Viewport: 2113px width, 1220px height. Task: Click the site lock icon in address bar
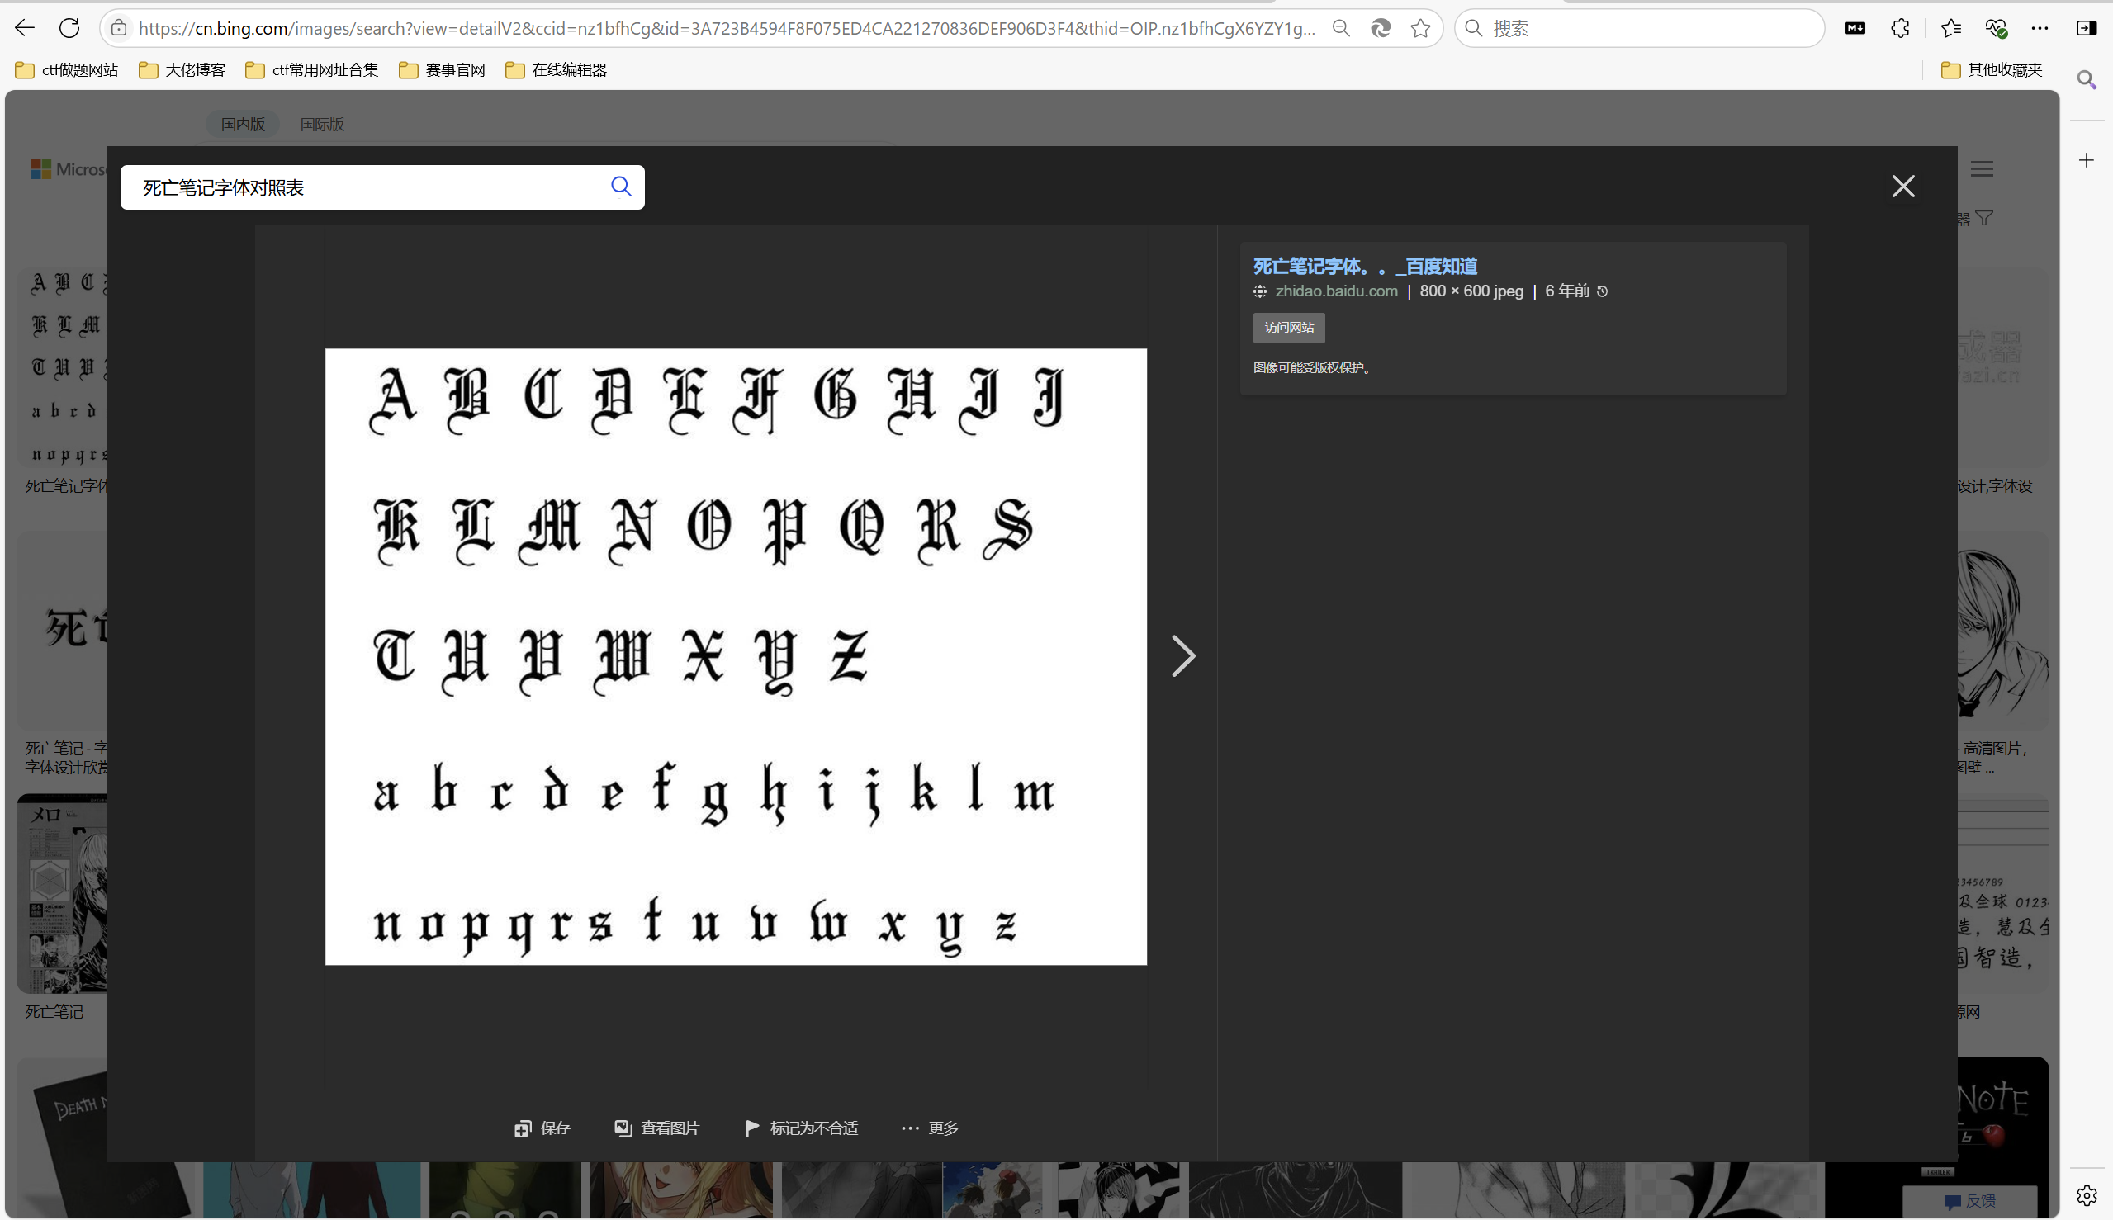pos(119,27)
